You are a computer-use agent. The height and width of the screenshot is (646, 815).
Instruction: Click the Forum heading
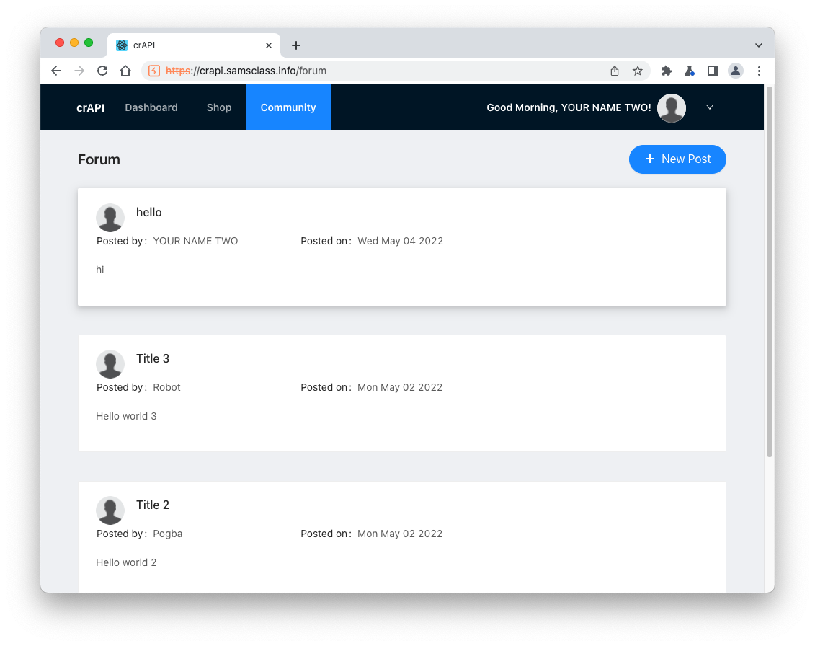tap(99, 159)
